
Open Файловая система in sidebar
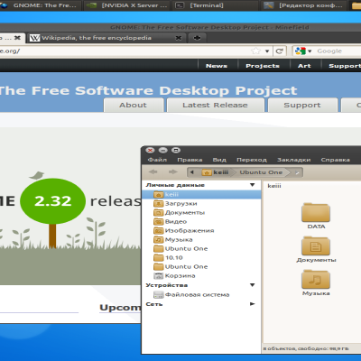pos(201,294)
